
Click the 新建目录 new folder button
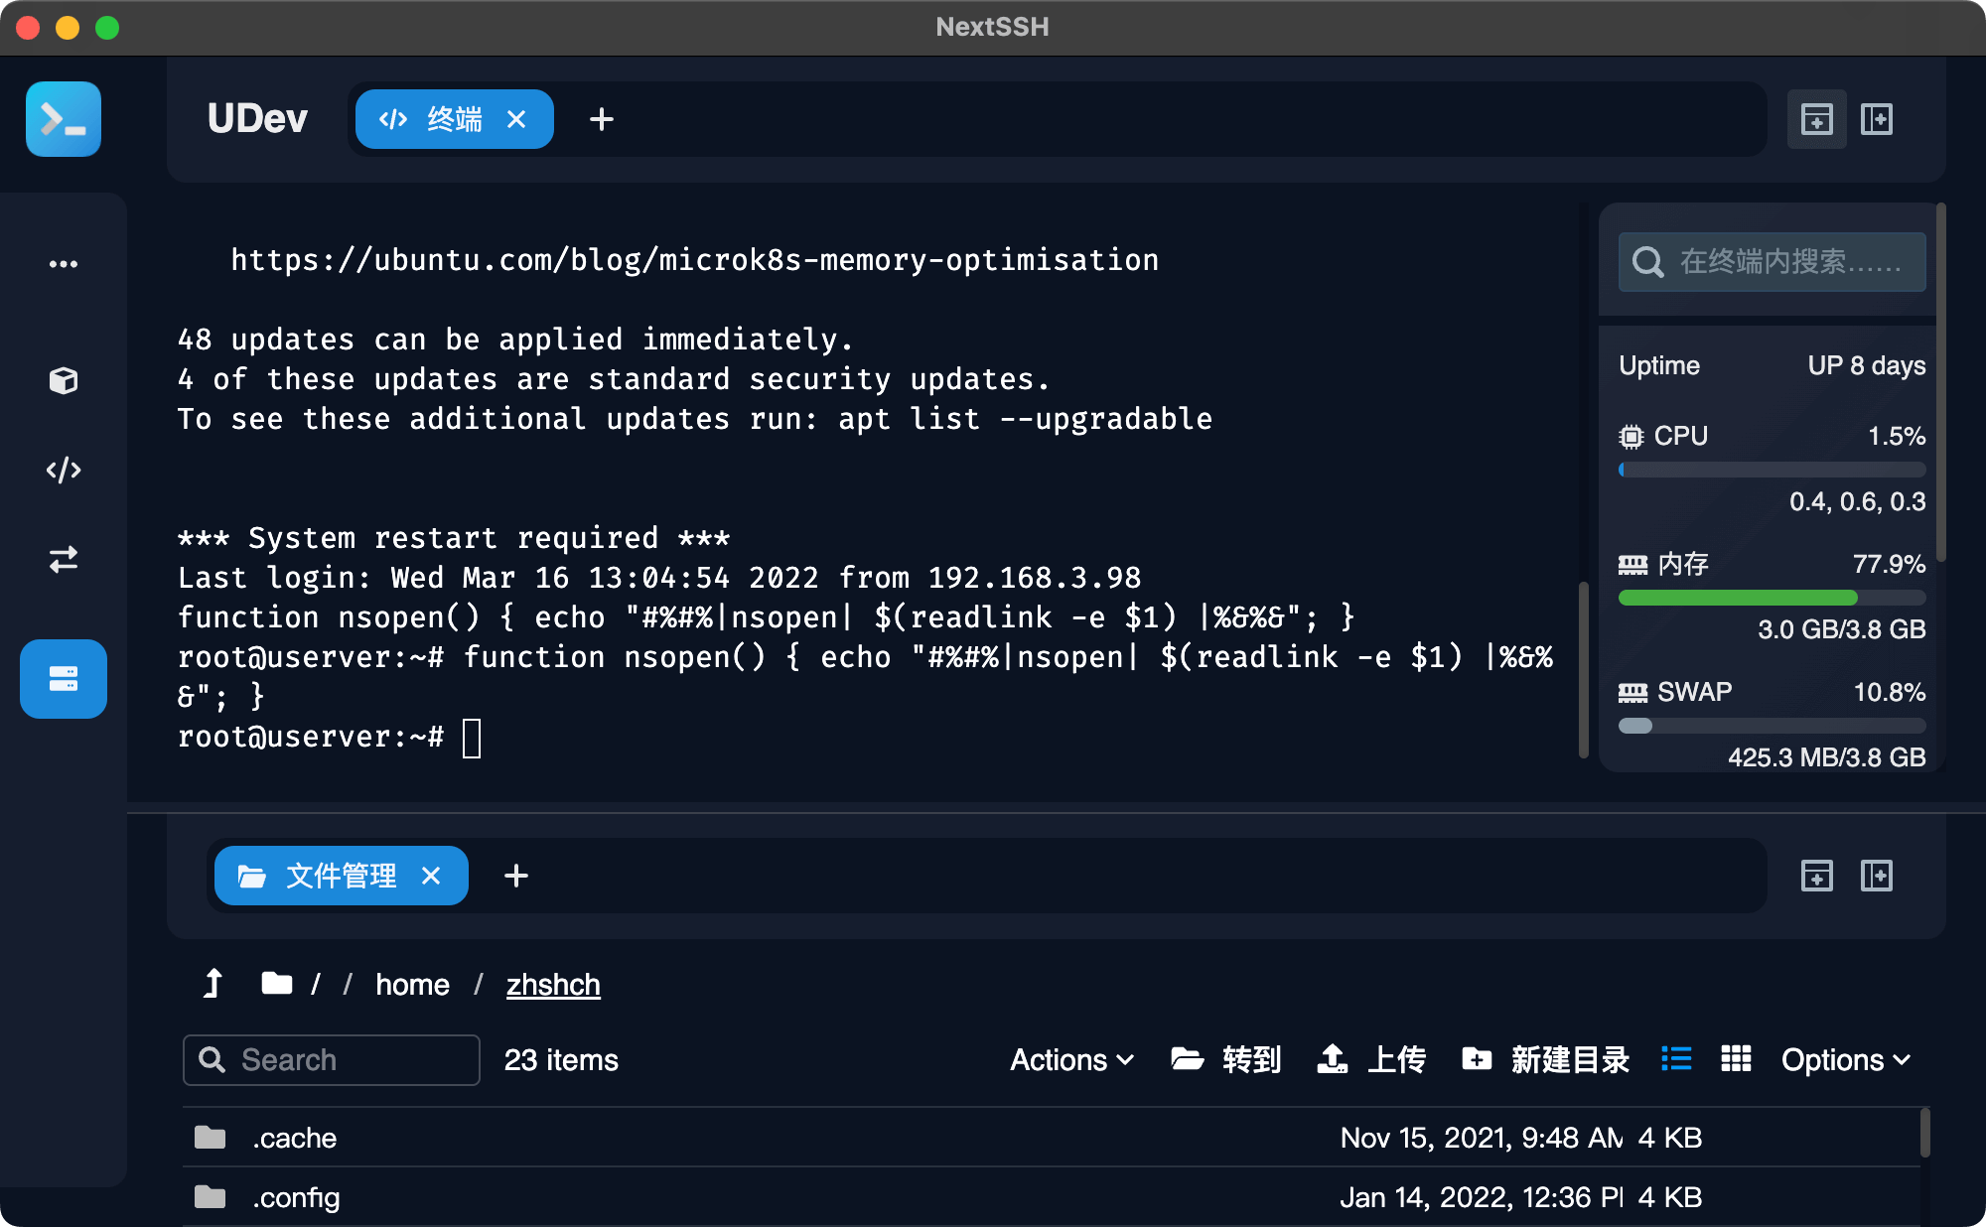pos(1545,1060)
